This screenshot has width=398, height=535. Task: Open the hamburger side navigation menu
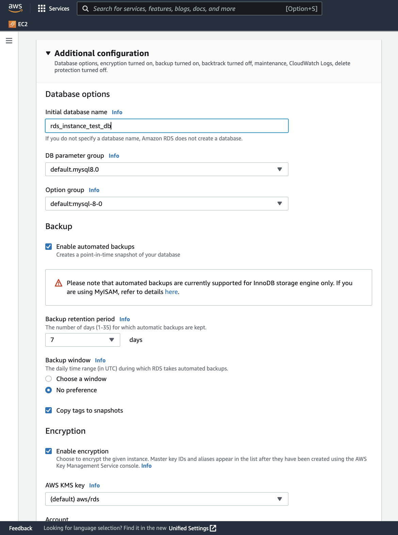tap(9, 41)
